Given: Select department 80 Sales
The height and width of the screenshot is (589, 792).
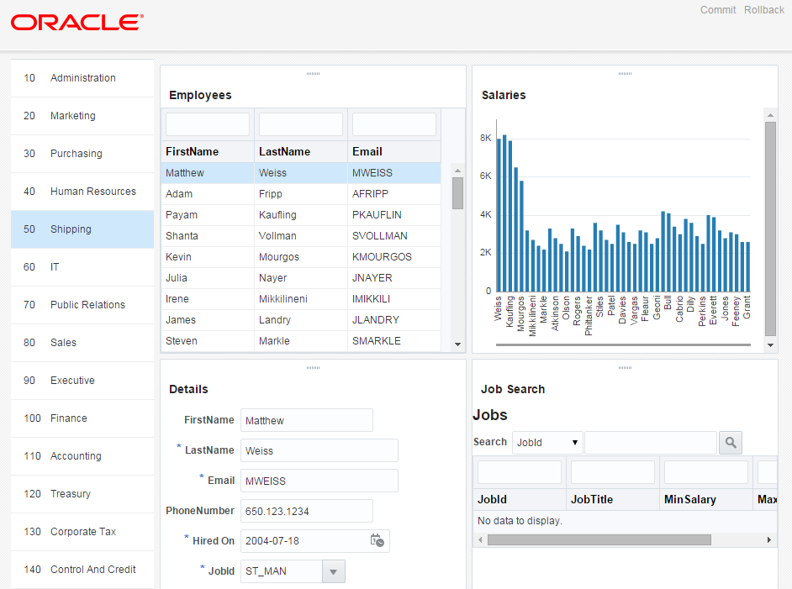Looking at the screenshot, I should click(82, 343).
